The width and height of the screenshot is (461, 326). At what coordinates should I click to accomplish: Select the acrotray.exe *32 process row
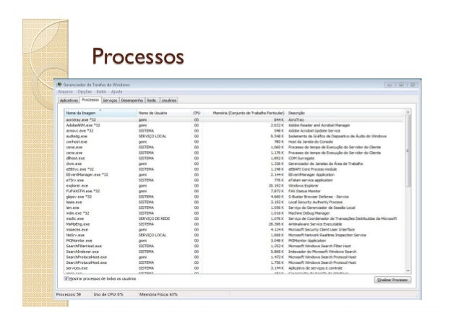tap(234, 120)
